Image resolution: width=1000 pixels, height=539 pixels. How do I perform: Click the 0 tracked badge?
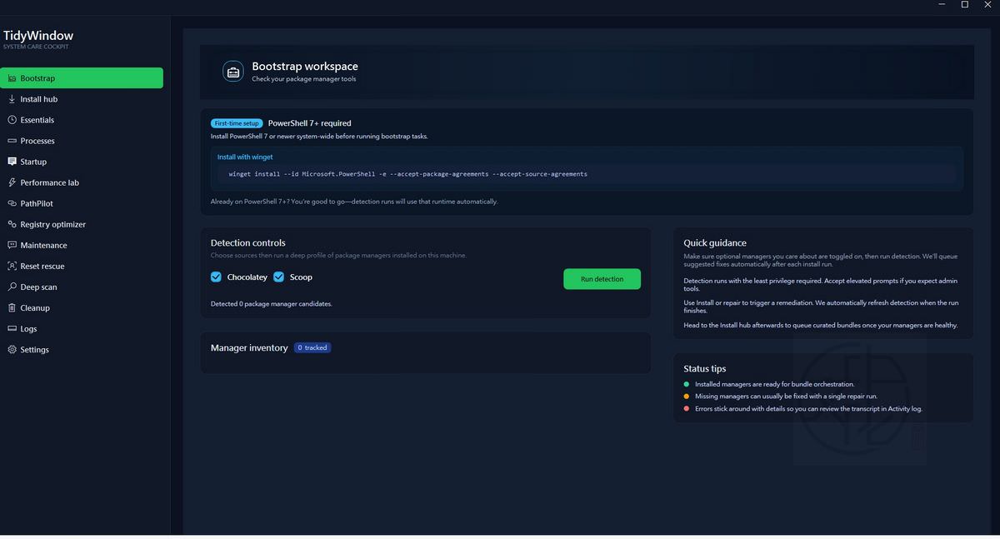tap(312, 347)
